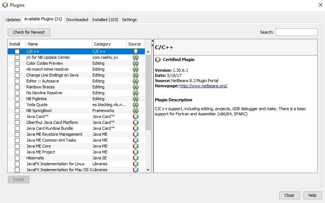Open the http://www.netbeans.org/ homepage link
Viewport: 325px width, 203px height.
203,86
